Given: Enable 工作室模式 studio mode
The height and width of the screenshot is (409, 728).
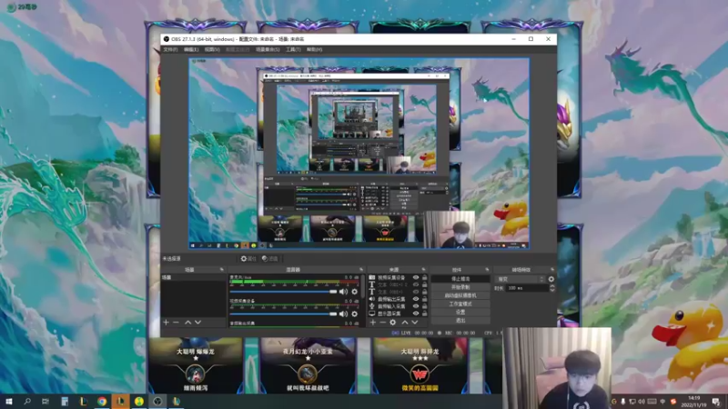Looking at the screenshot, I should (x=460, y=304).
